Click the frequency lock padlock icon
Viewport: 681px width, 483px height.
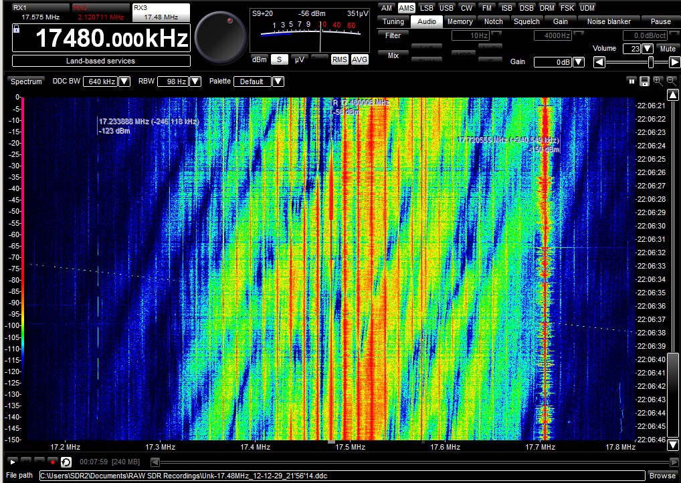[17, 29]
